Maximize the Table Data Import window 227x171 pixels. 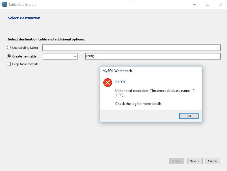coord(208,4)
